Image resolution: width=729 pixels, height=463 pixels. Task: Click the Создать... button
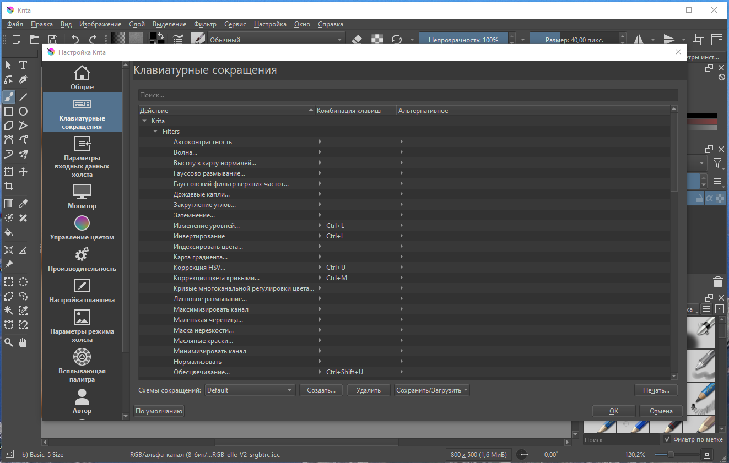321,390
